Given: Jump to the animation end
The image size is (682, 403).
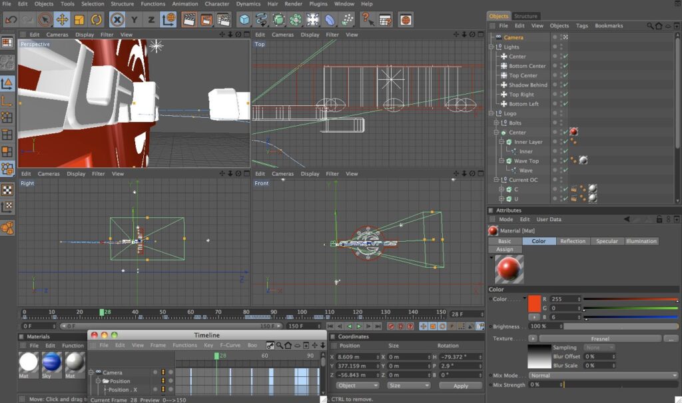Looking at the screenshot, I should (x=378, y=326).
